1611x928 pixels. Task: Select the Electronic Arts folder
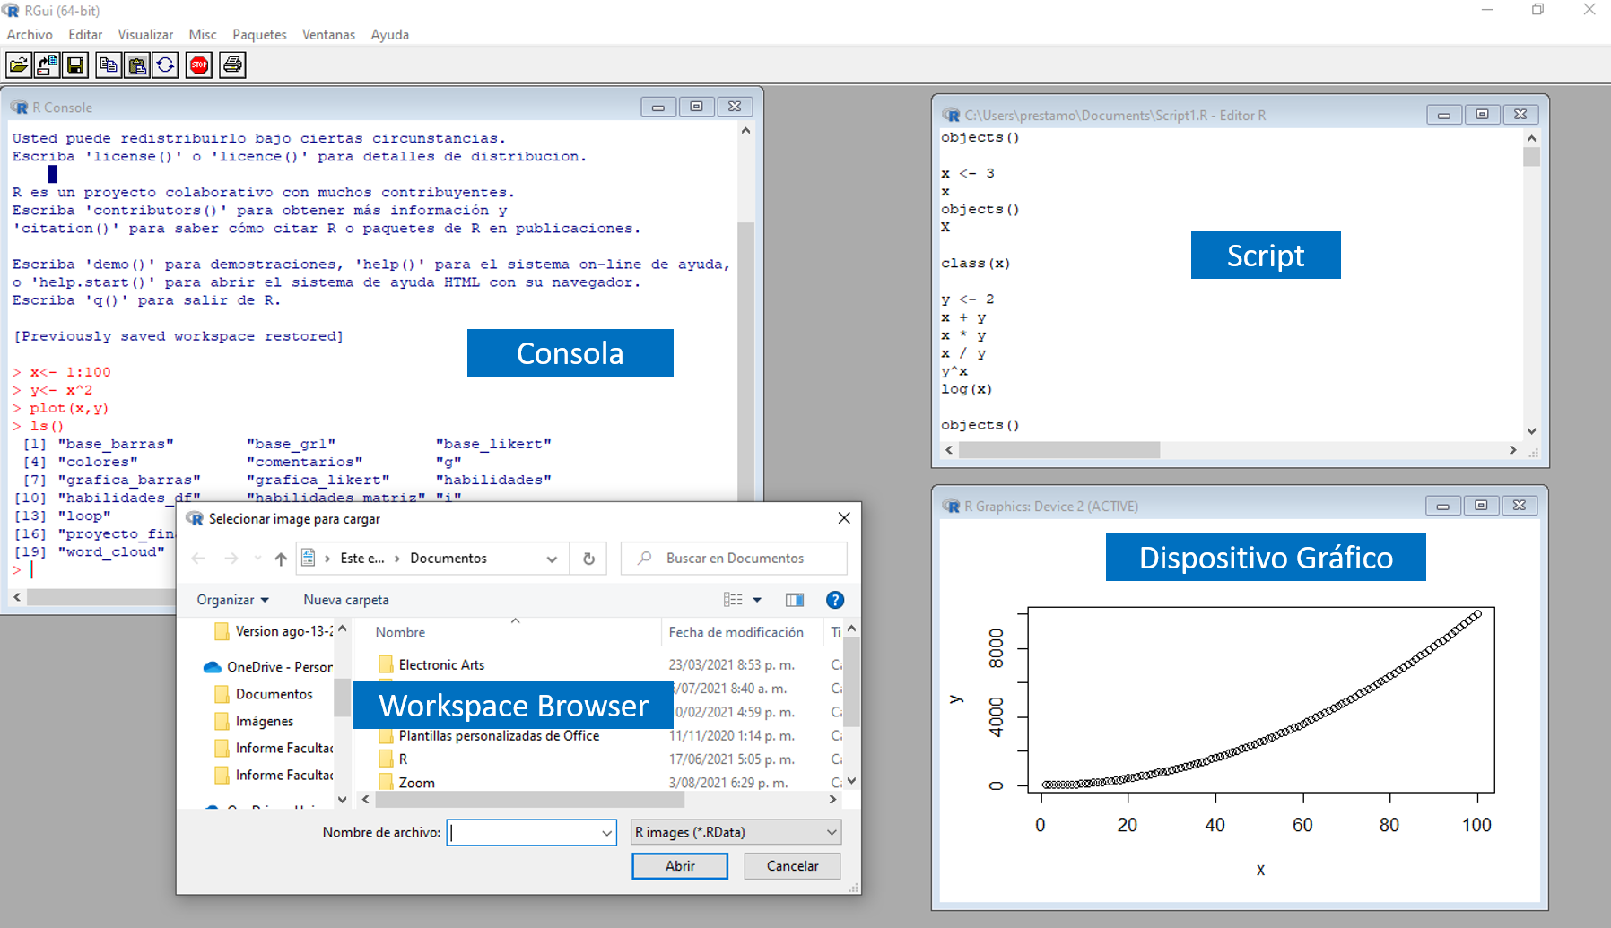click(x=441, y=664)
